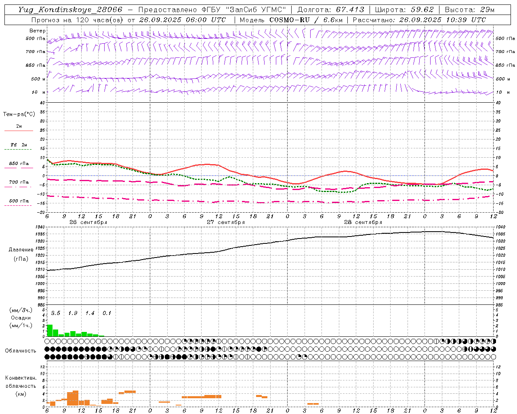Screen dimensions: 517x414
Task: Click the green dashed Td 2м legend line
Action: click(19, 149)
